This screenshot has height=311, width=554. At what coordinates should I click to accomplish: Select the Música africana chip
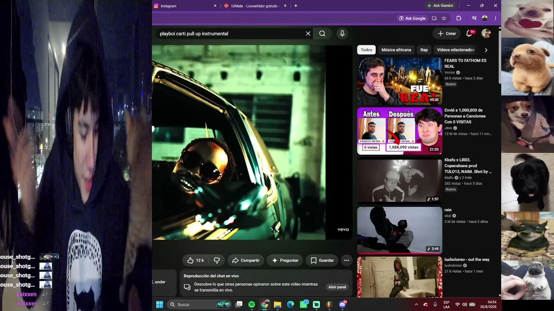(x=396, y=50)
